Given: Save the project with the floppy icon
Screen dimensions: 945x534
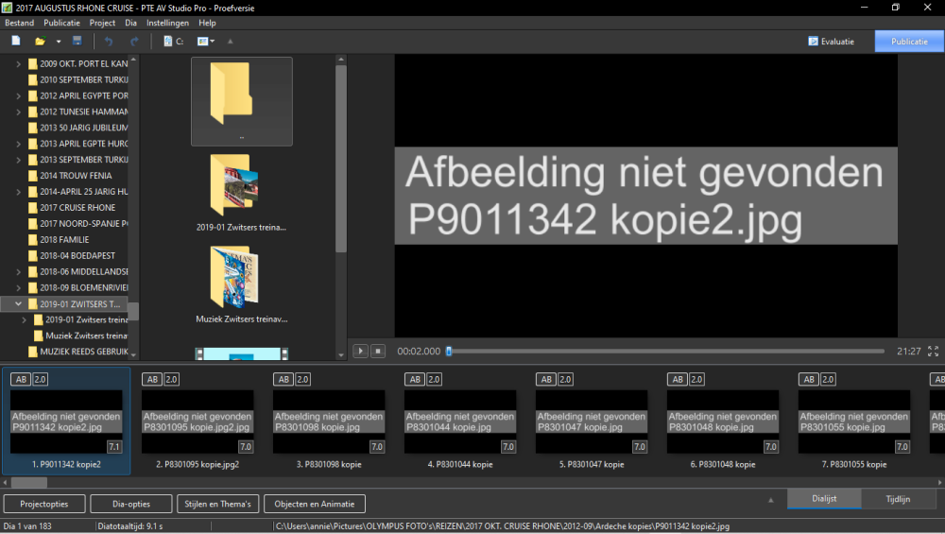Looking at the screenshot, I should click(77, 42).
